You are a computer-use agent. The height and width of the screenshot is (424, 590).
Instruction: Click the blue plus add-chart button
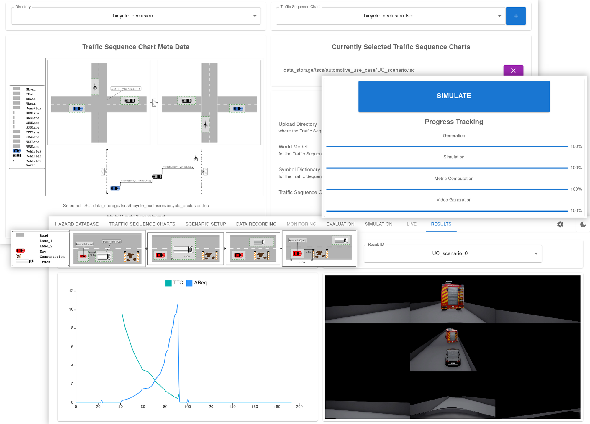pos(515,16)
